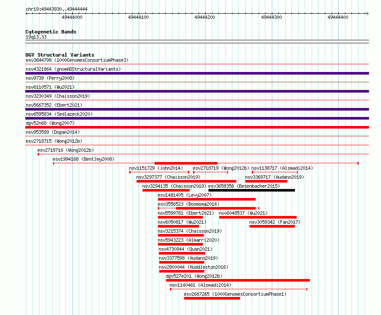Click the nsv5667352 (Ebert2021) label
Image resolution: width=381 pixels, height=315 pixels.
click(x=54, y=105)
